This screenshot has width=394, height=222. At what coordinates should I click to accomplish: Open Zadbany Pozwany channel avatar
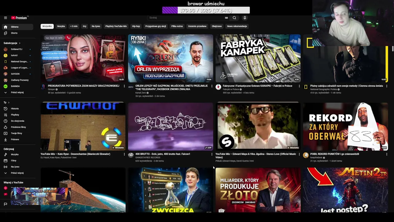[x=5, y=80]
